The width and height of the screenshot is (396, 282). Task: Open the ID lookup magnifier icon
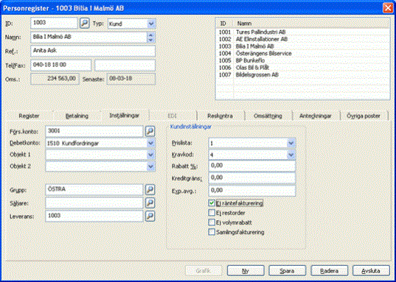point(85,24)
